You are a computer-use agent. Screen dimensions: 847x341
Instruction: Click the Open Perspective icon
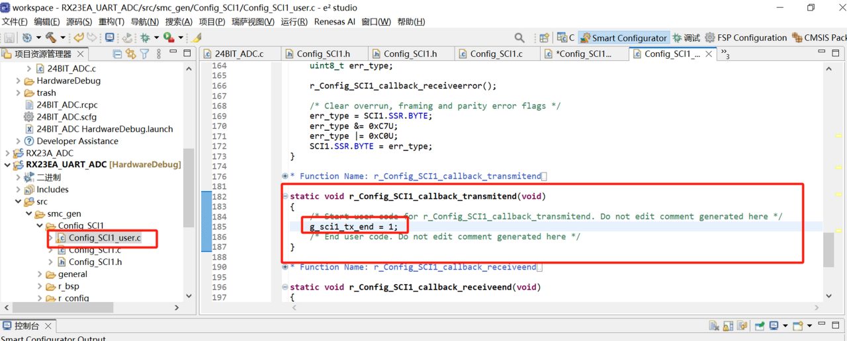[544, 38]
